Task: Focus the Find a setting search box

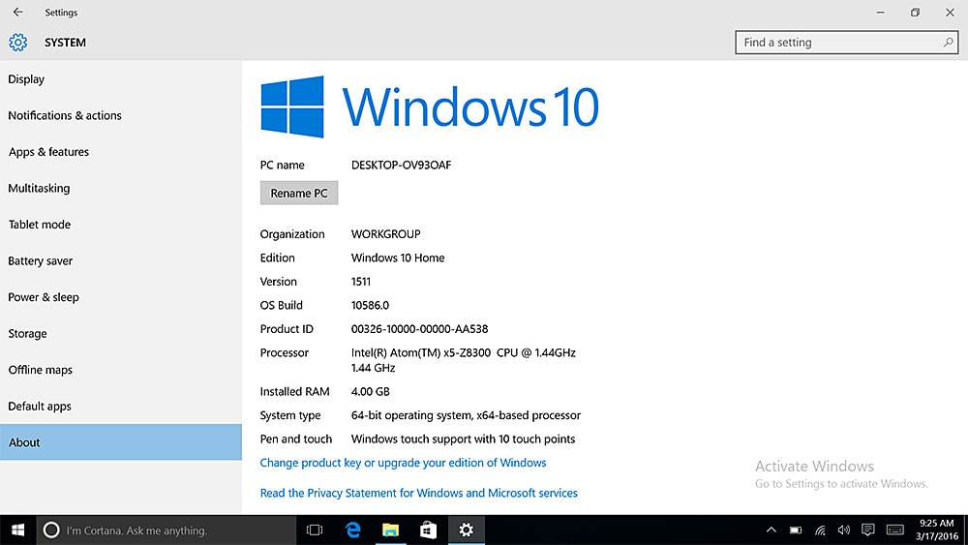Action: tap(846, 42)
